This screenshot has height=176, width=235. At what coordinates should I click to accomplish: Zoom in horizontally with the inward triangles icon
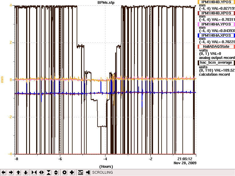point(34,172)
